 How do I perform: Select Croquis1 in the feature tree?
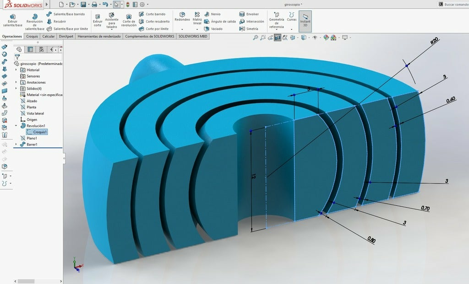pos(37,132)
